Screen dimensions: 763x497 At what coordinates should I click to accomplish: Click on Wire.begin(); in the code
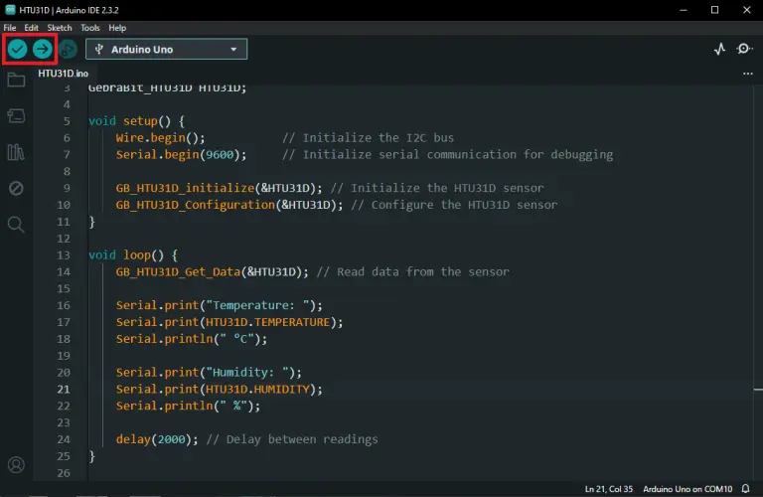click(161, 138)
